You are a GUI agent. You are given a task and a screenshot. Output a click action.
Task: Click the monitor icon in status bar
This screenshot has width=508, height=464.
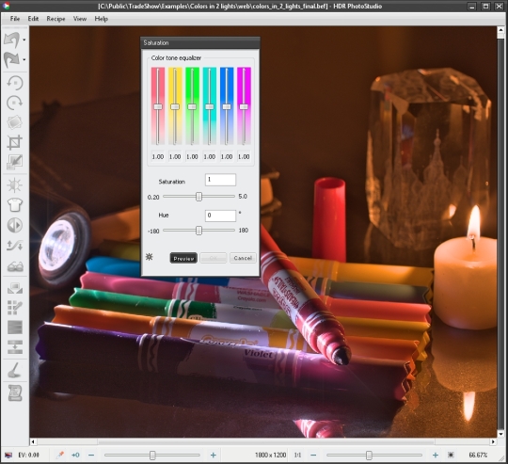pyautogui.click(x=8, y=456)
